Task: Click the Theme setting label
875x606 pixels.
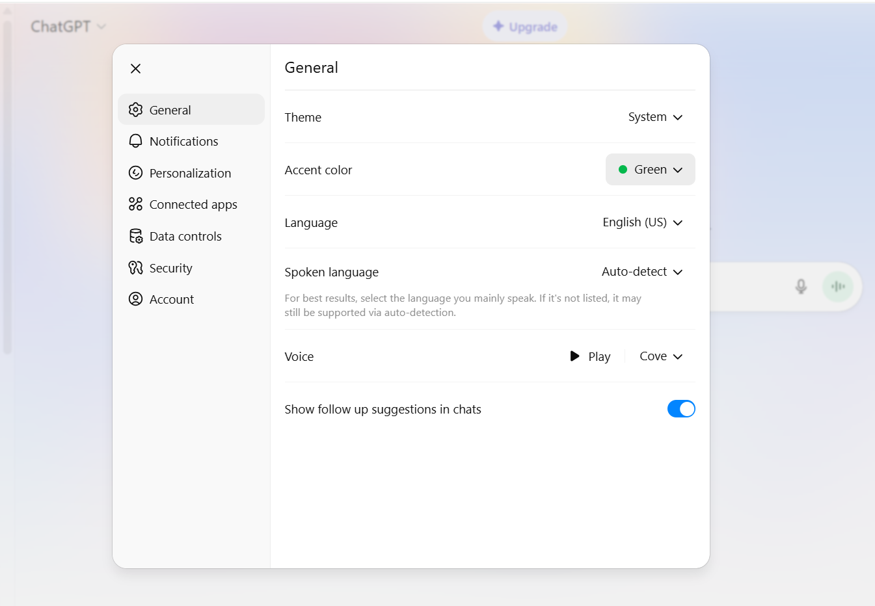Action: (303, 117)
